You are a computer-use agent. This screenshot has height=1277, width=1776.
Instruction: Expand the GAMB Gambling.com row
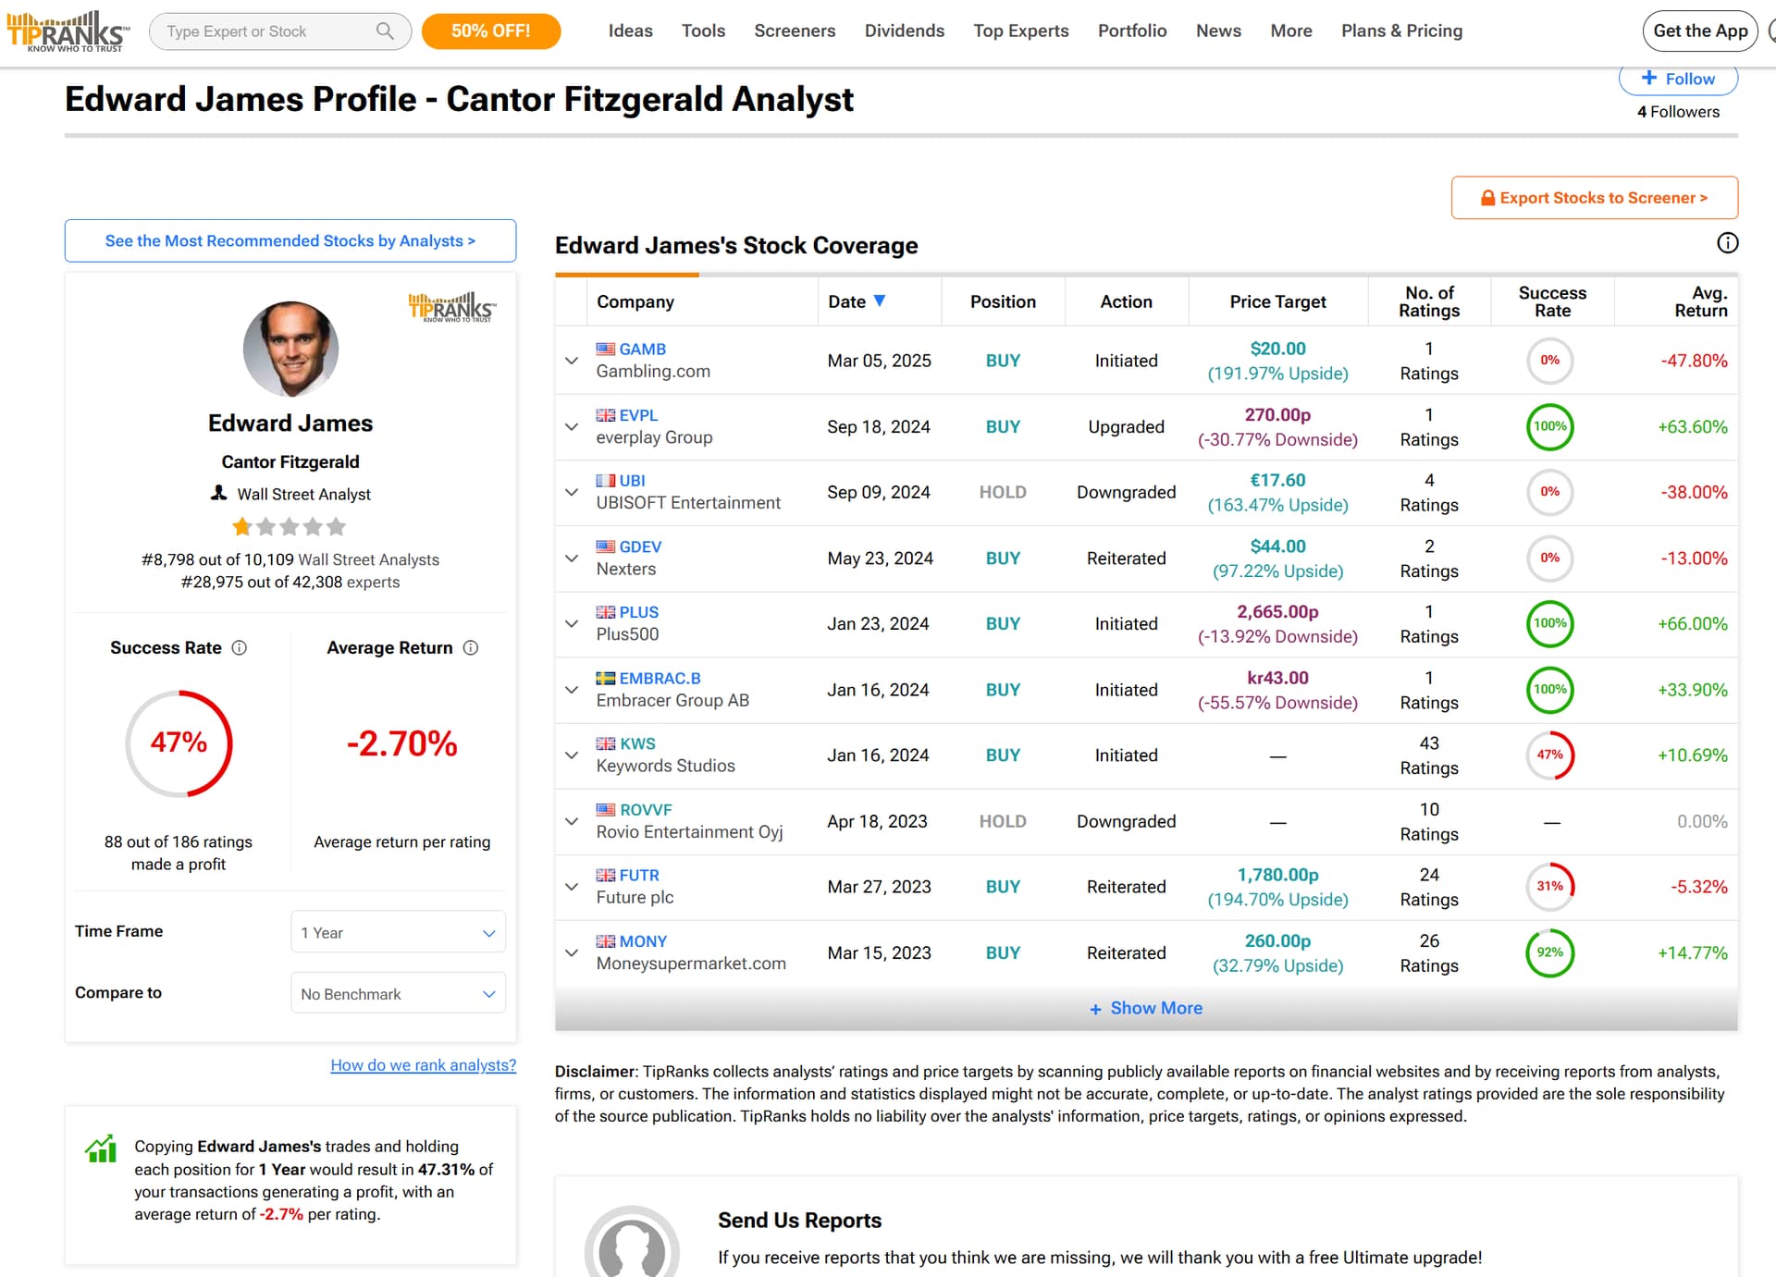click(x=572, y=360)
